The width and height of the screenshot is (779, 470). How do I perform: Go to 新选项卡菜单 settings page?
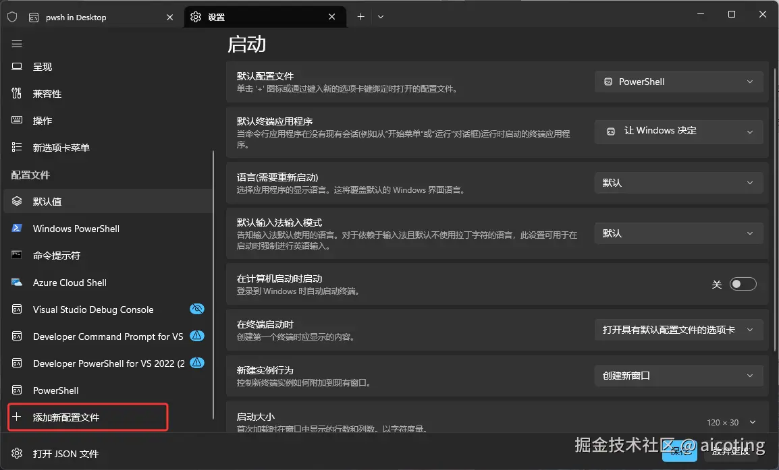(x=61, y=148)
